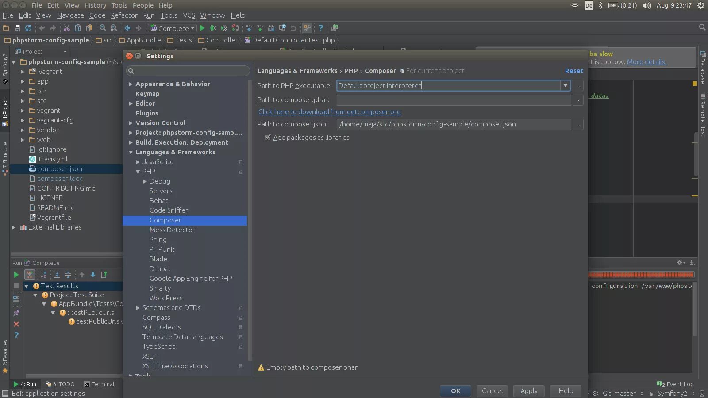708x398 pixels.
Task: Open the Complete run configuration dropdown
Action: (x=173, y=28)
